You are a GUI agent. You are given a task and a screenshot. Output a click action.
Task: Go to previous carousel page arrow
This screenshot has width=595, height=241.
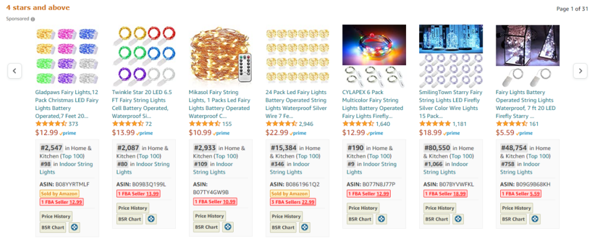point(15,71)
